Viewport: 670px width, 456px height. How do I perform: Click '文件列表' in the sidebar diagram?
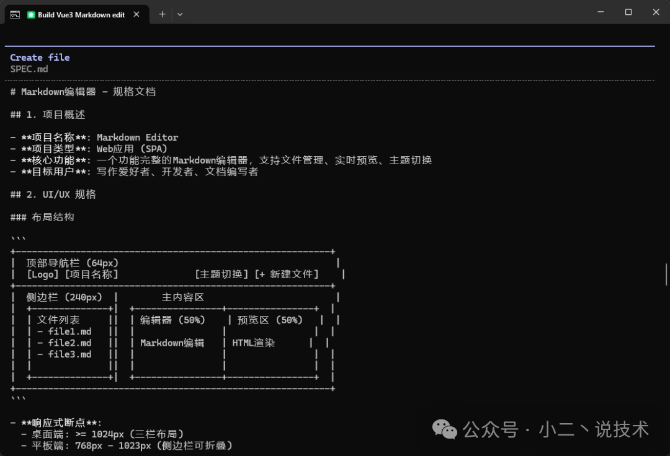pos(58,320)
